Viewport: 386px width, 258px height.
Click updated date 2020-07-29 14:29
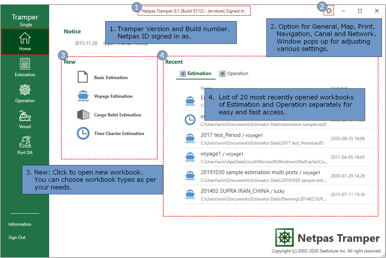[347, 176]
